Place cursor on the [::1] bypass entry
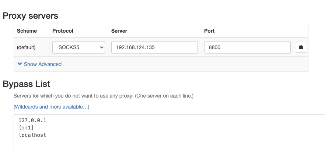 [x=26, y=128]
